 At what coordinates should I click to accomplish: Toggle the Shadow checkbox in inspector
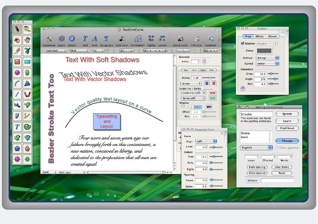(x=183, y=106)
